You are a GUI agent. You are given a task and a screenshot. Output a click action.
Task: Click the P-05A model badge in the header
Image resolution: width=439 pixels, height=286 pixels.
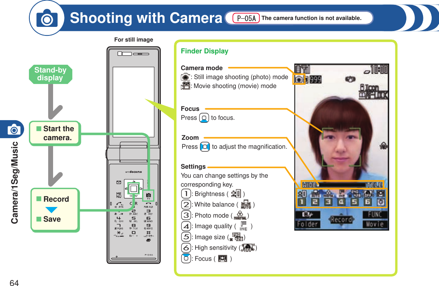click(246, 18)
